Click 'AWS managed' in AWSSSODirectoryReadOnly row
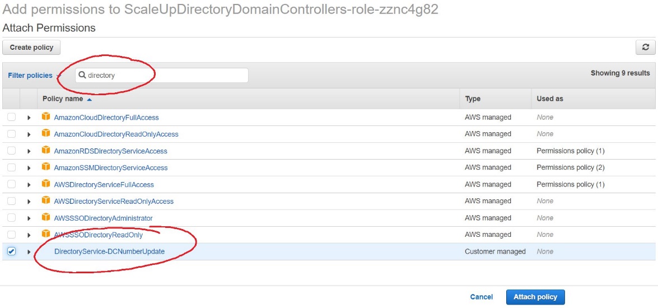The image size is (658, 308). 488,235
